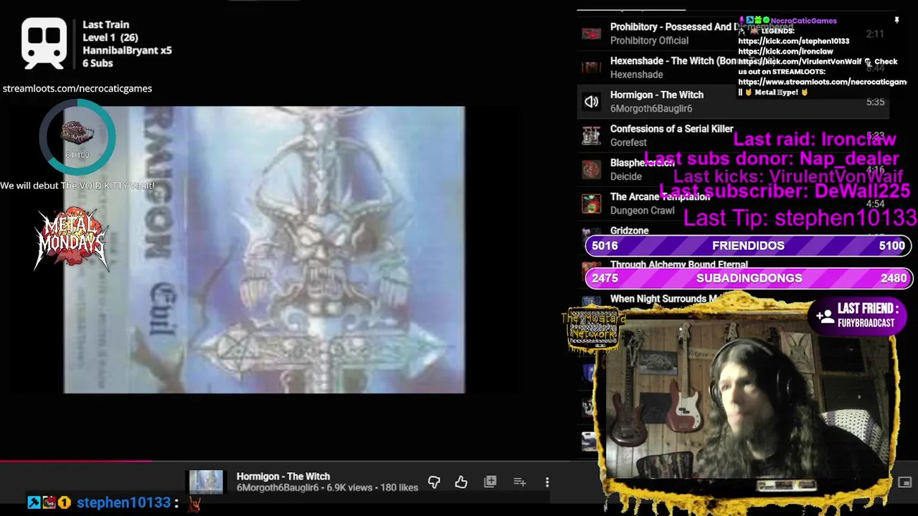This screenshot has height=516, width=918.
Task: Click Hormigon - The Witch title in player bar
Action: tap(283, 477)
